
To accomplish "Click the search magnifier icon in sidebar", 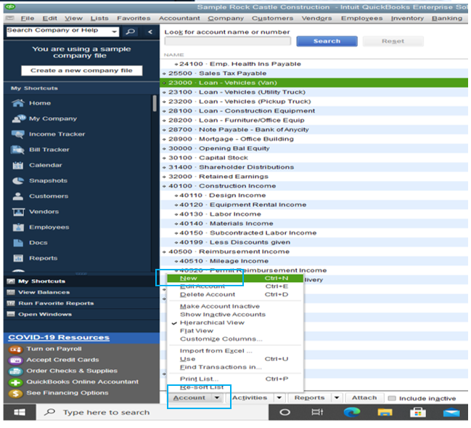I will pos(131,31).
